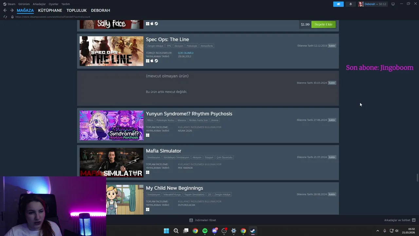This screenshot has width=419, height=236.
Task: Open the Windows Start menu
Action: [166, 231]
